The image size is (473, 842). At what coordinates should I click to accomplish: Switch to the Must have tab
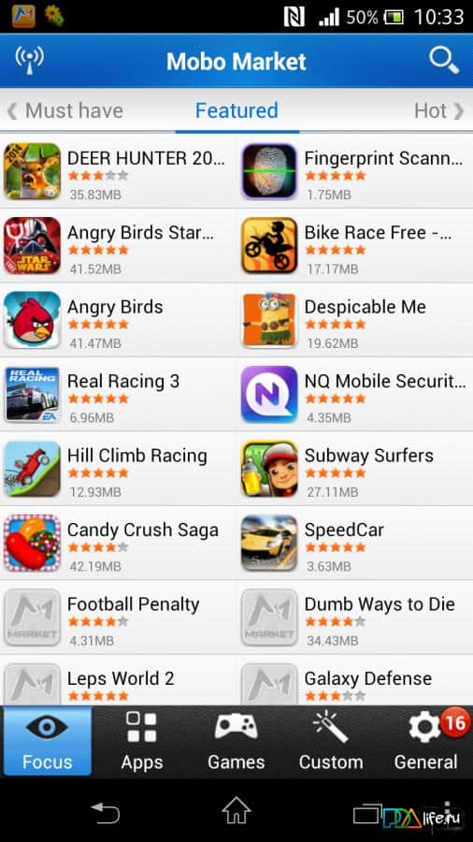click(x=74, y=110)
